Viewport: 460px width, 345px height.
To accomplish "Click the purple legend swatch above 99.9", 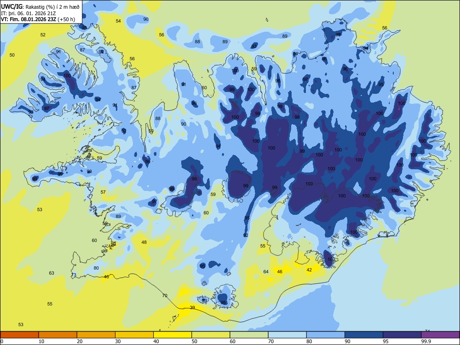I will click(440, 335).
